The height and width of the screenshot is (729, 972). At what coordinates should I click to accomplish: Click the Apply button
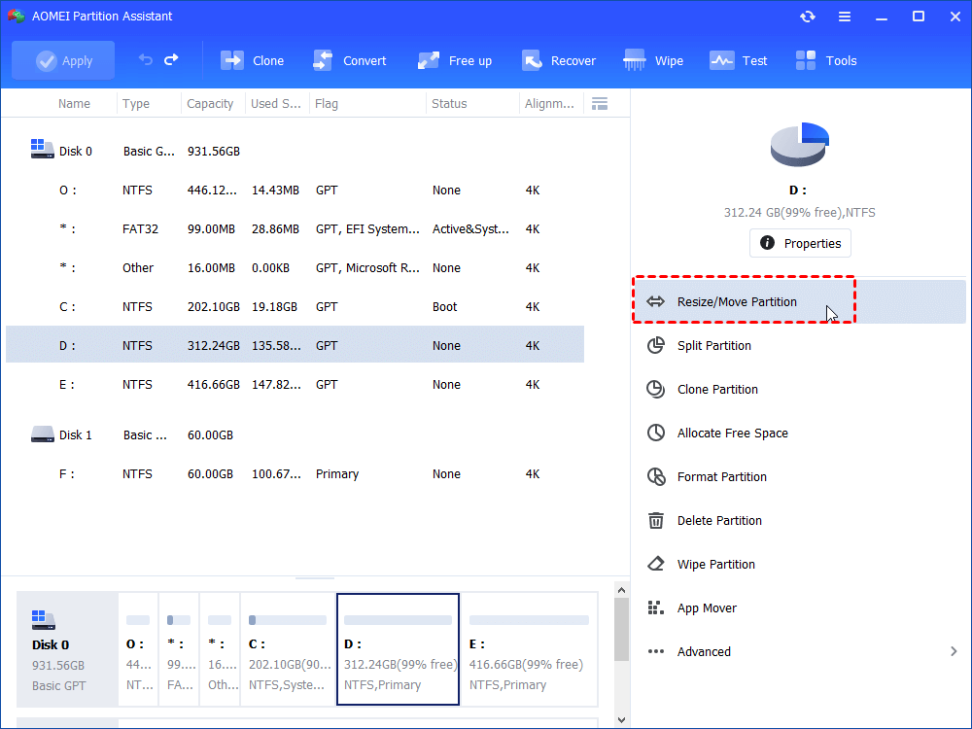click(63, 60)
